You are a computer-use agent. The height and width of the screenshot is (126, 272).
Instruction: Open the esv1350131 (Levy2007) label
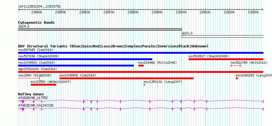[x=163, y=82]
